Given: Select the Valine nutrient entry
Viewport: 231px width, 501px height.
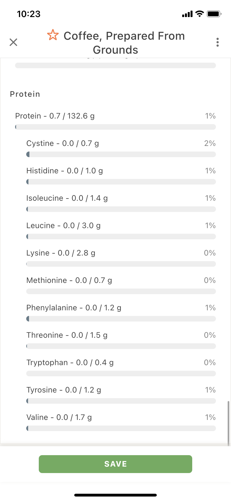Looking at the screenshot, I should coord(121,422).
